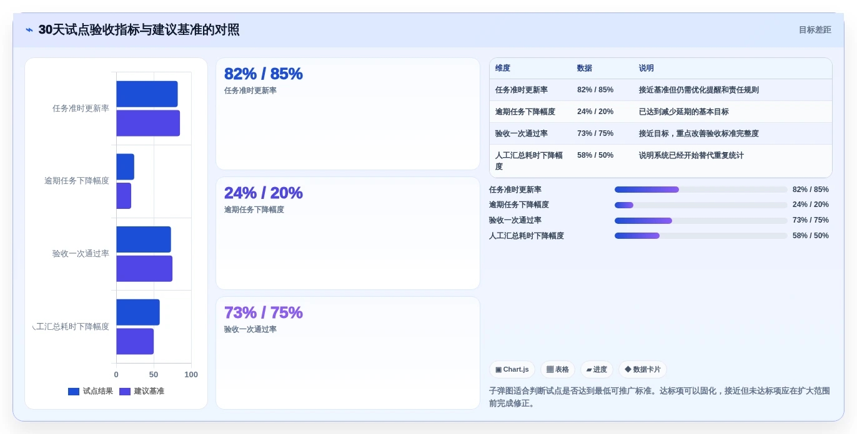Screen dimensions: 857x434
Task: Click 任务准时更新率 in the table's first row
Action: click(522, 90)
